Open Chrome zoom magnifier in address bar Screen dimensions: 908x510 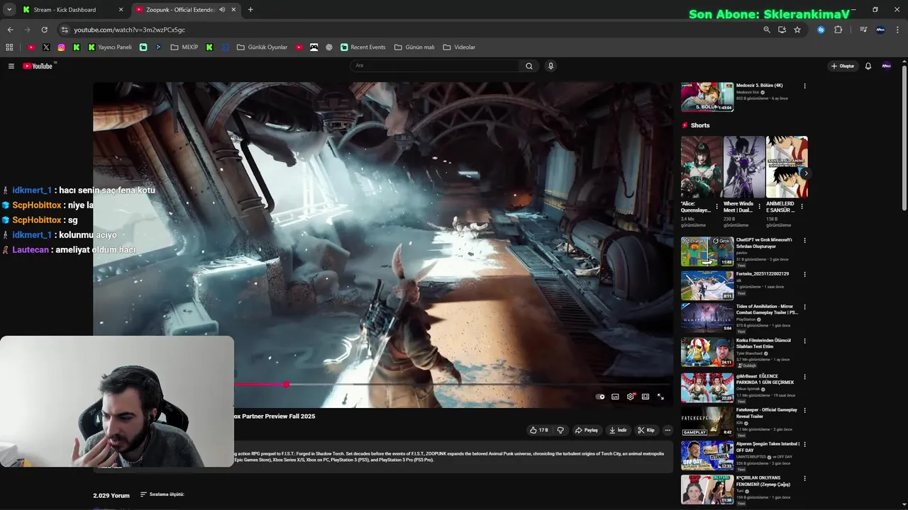coord(766,30)
